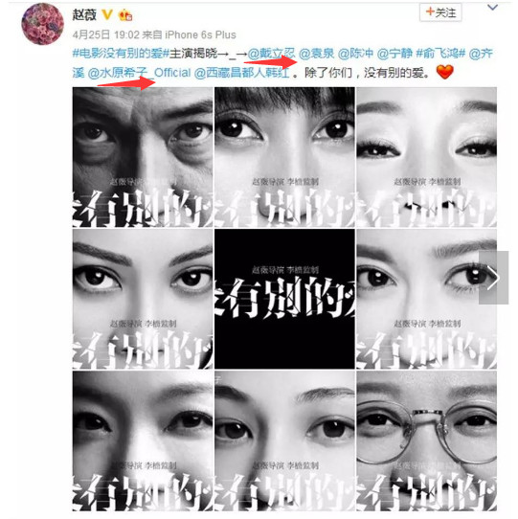Open the @宁静 mention link
Screen dimensions: 518x519
(x=394, y=54)
